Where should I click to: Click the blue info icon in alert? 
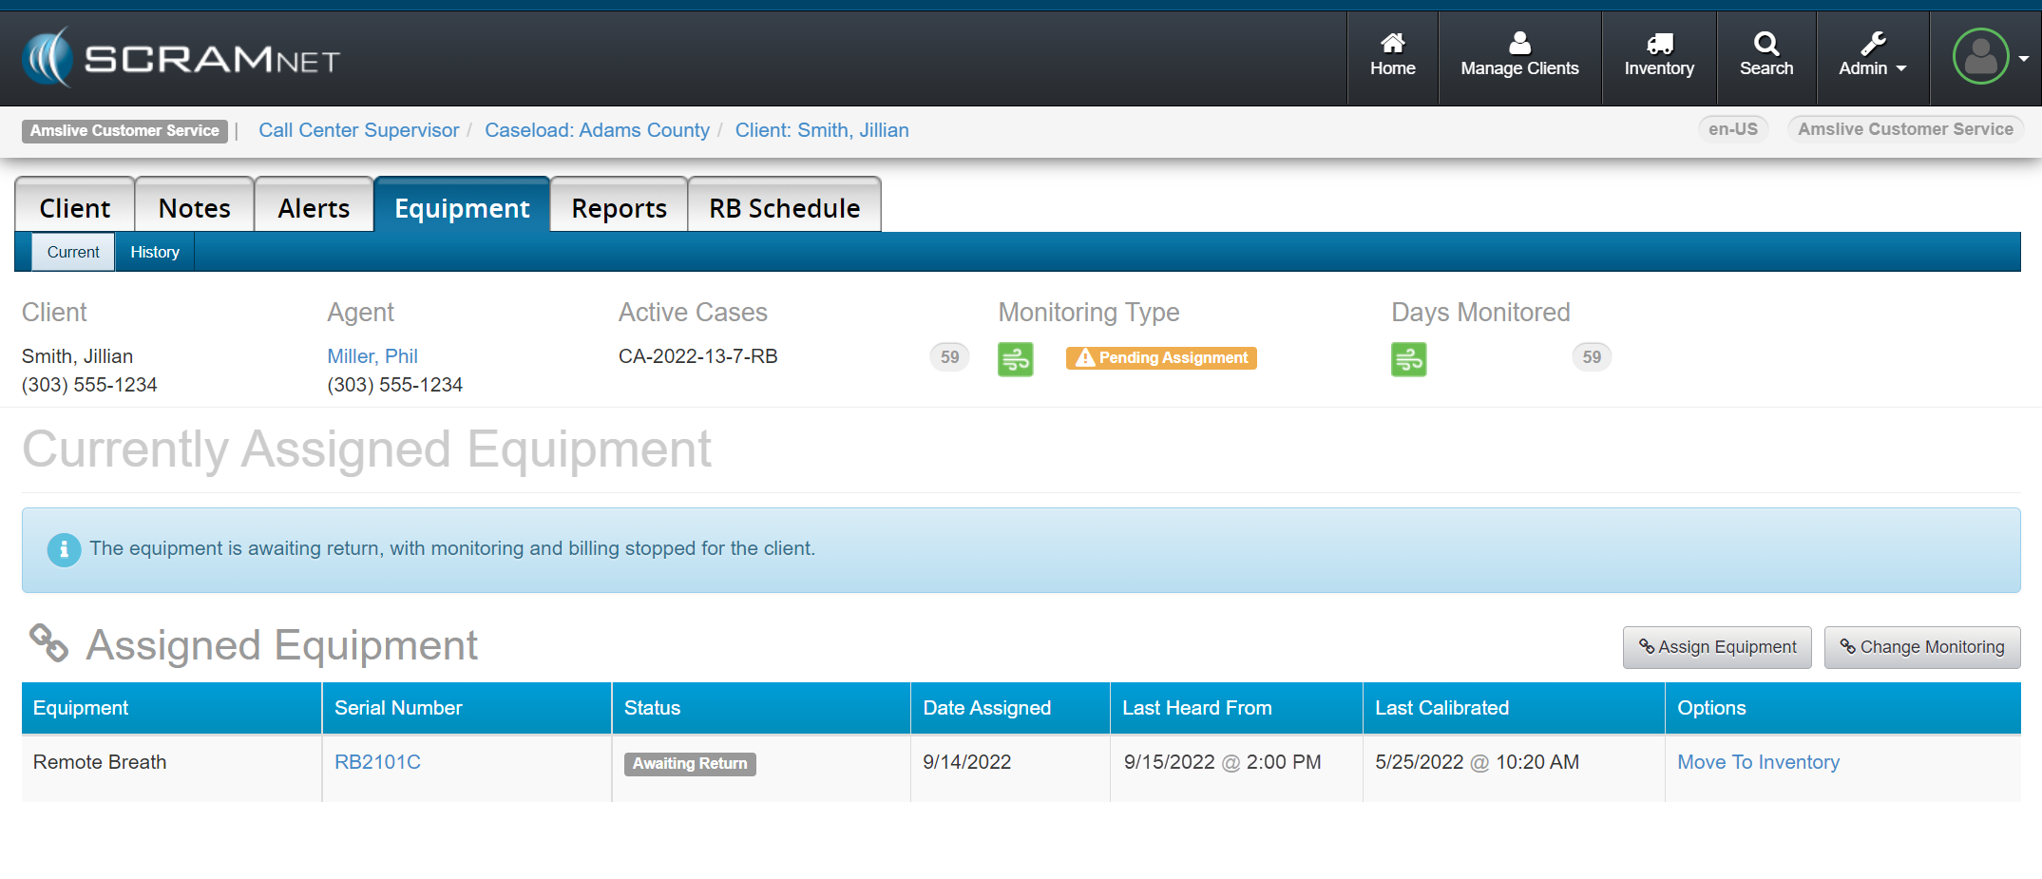point(64,549)
